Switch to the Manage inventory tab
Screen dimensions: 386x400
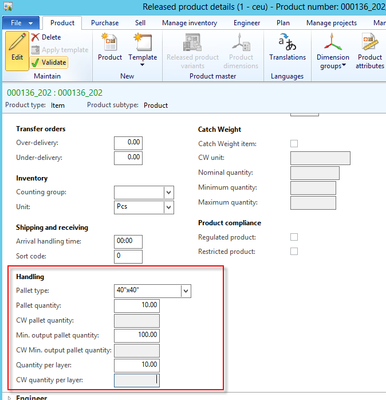[190, 23]
